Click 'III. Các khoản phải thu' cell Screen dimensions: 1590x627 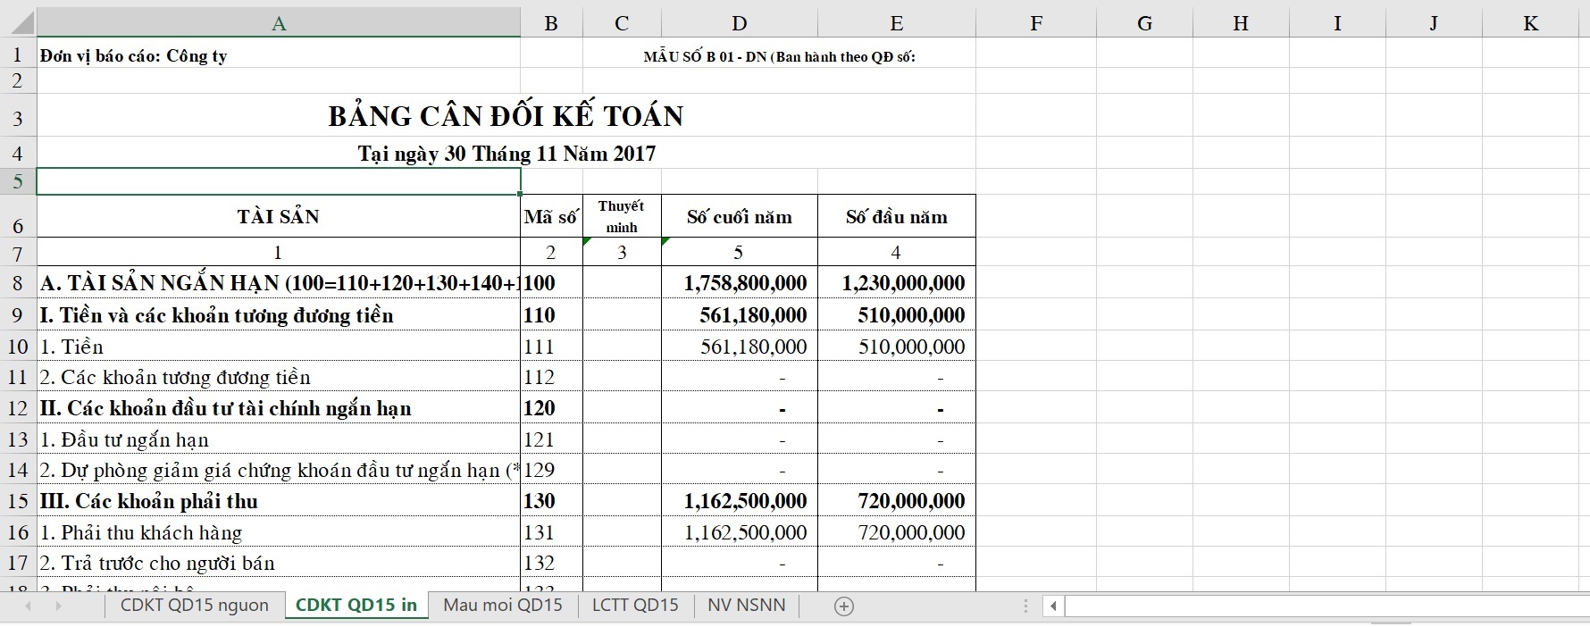tap(279, 501)
